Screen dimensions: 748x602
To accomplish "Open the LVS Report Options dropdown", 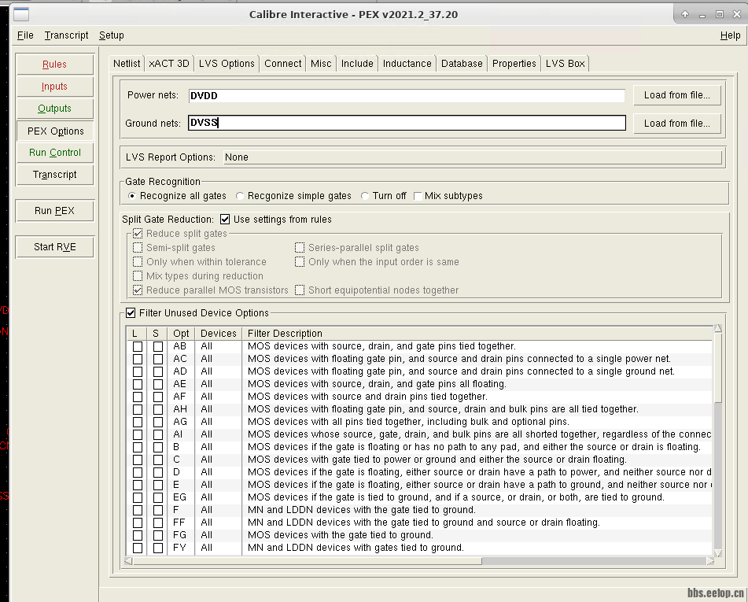I will click(472, 157).
